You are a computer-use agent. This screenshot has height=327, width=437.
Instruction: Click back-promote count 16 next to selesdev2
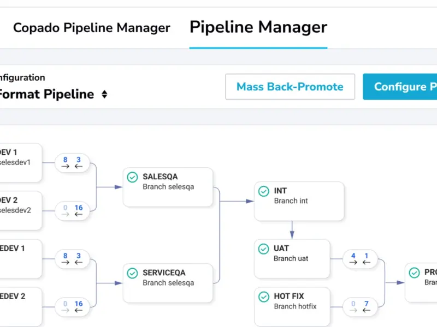coord(79,208)
